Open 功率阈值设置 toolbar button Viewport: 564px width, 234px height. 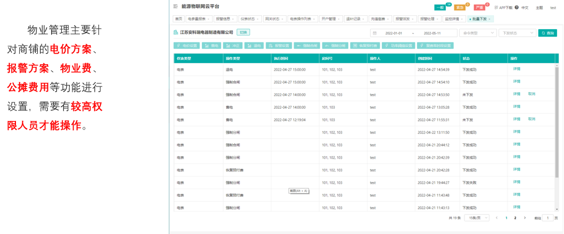click(398, 46)
